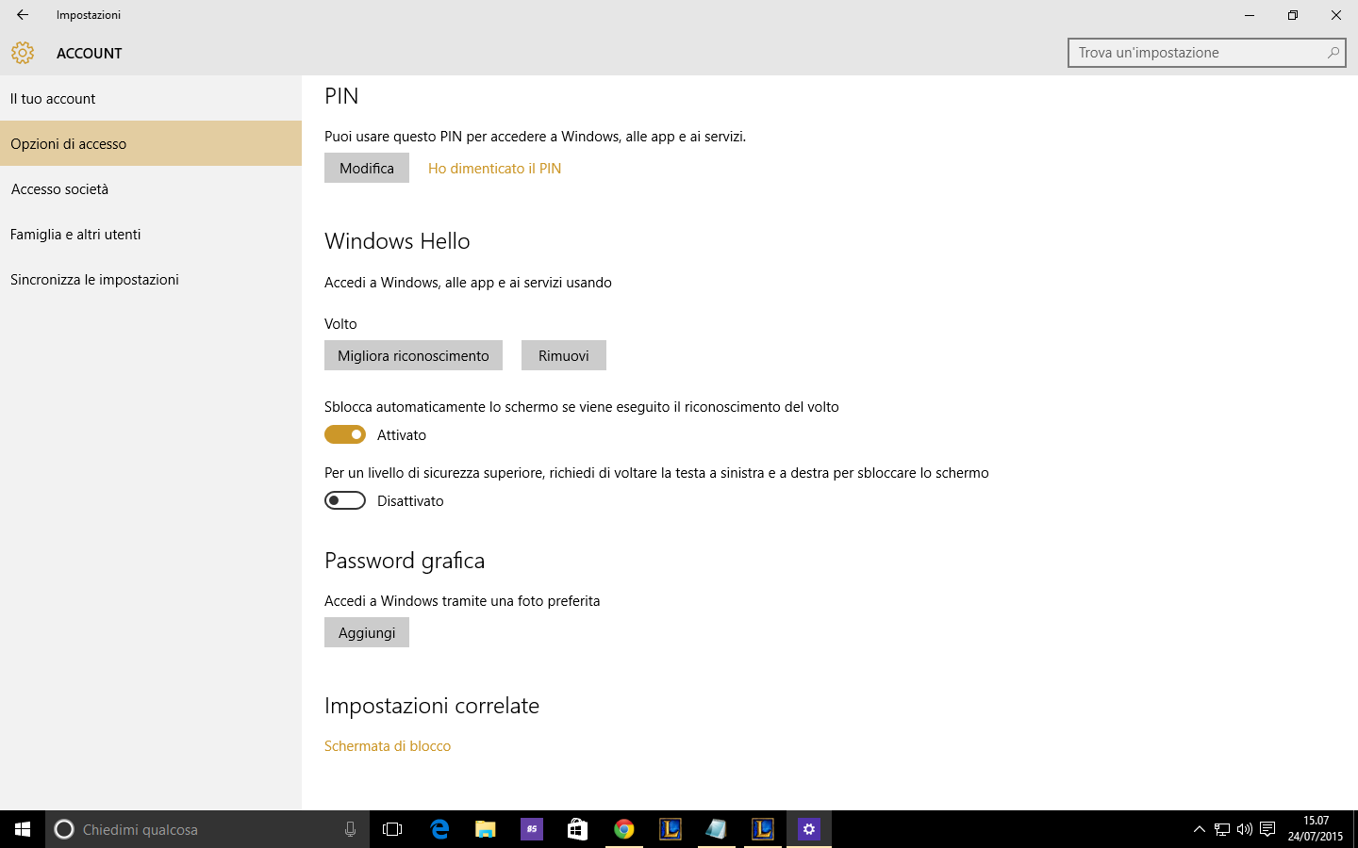The width and height of the screenshot is (1358, 848).
Task: Click Ho dimenticato il PIN link
Action: pyautogui.click(x=494, y=168)
